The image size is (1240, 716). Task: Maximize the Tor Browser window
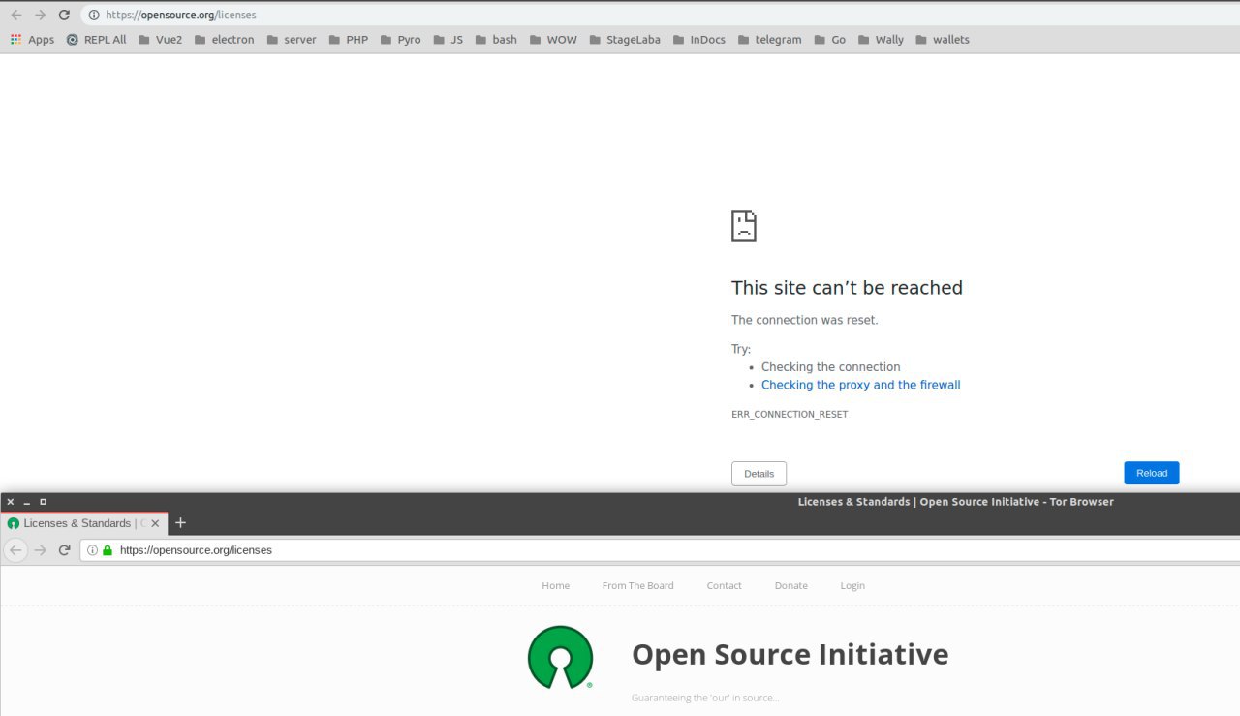pos(43,502)
